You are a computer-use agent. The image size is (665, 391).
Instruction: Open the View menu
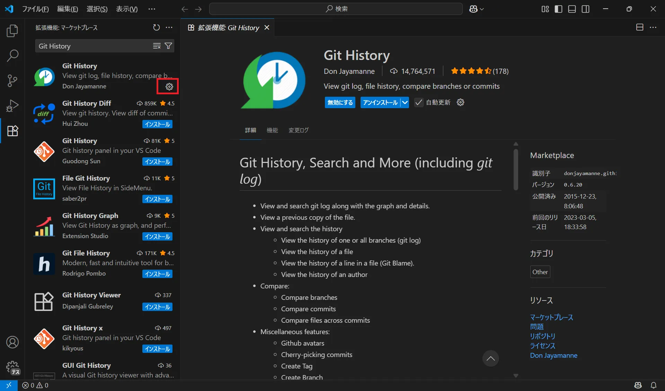tap(127, 9)
